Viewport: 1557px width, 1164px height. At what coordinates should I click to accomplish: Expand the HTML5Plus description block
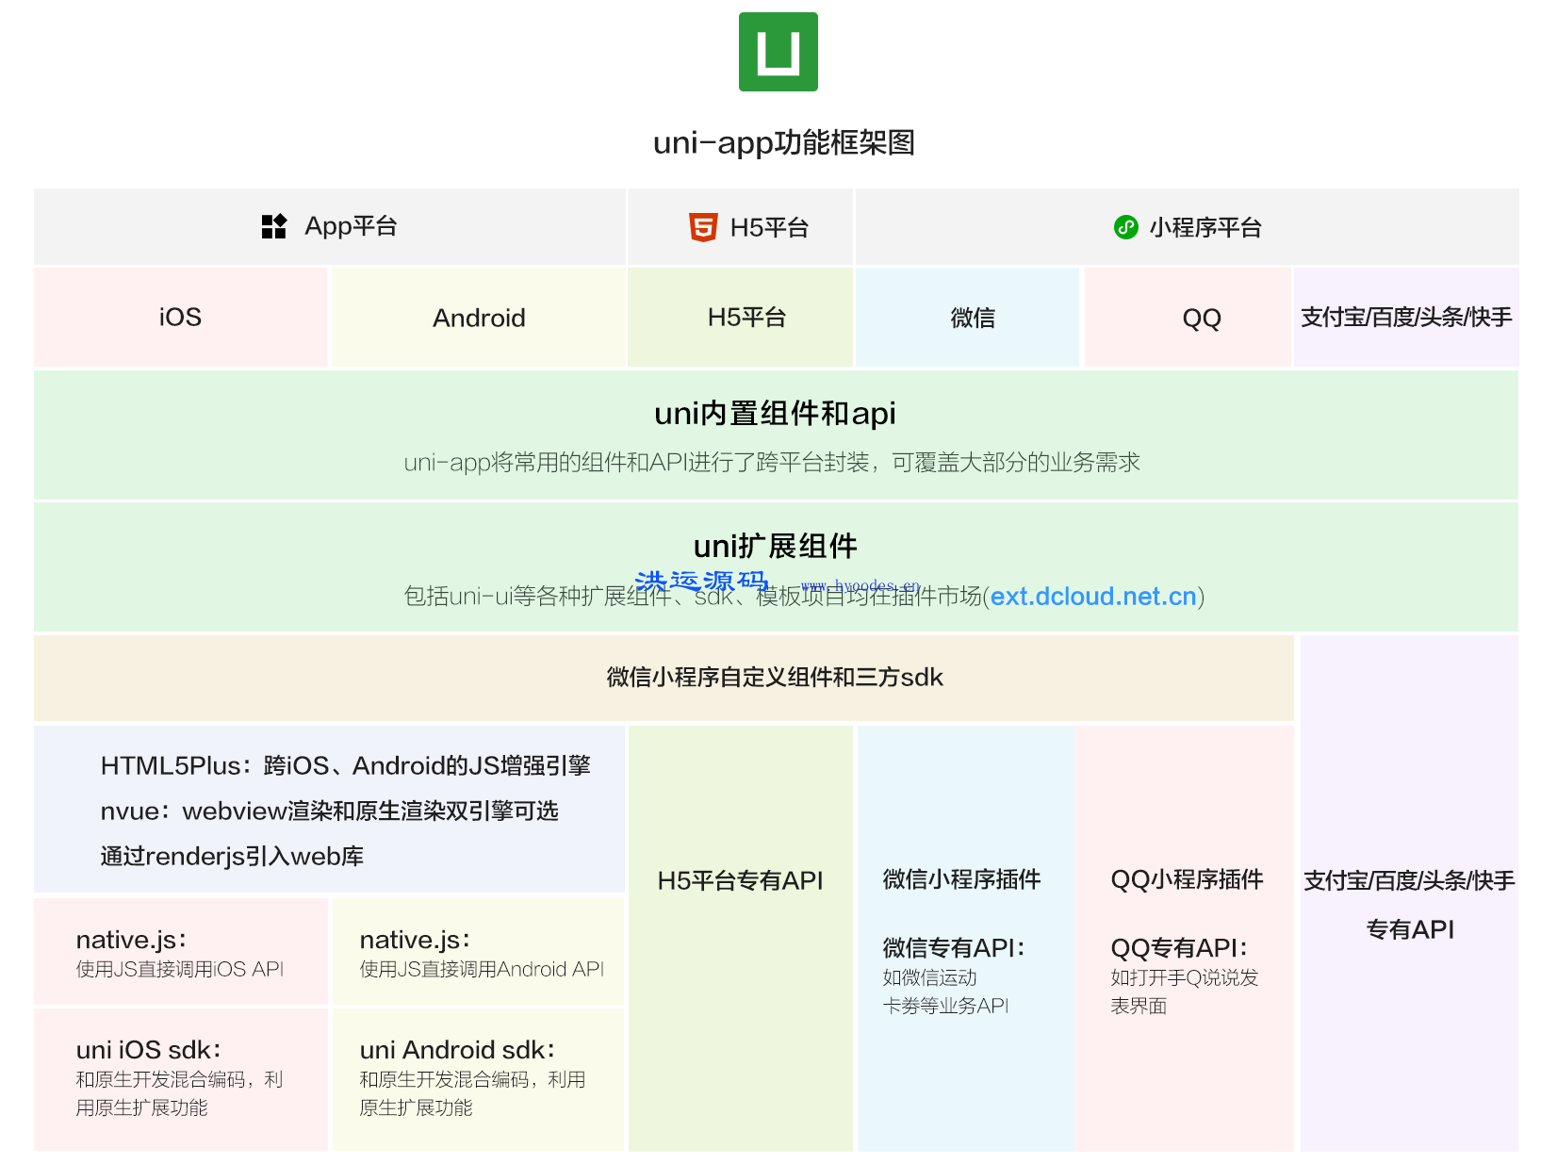point(328,811)
